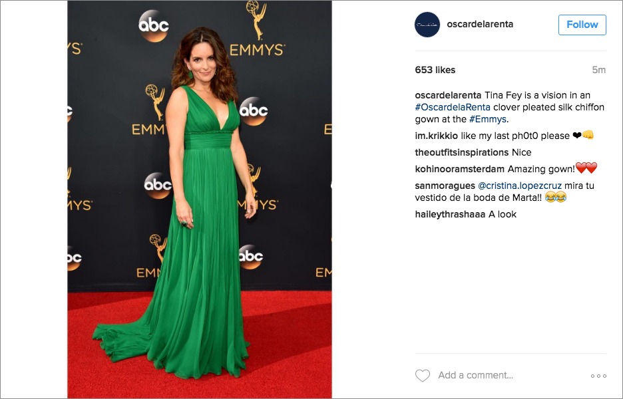Open sanmoragues commenter profile
Viewport: 623px width, 399px height.
pos(445,186)
